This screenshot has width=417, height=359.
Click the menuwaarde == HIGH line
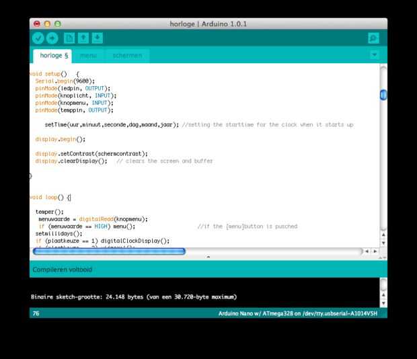pyautogui.click(x=168, y=227)
